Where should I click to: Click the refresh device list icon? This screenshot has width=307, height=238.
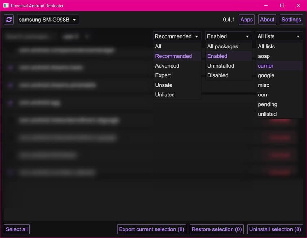9,20
